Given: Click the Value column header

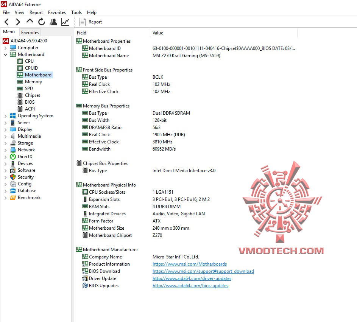Looking at the screenshot, I should (x=224, y=33).
